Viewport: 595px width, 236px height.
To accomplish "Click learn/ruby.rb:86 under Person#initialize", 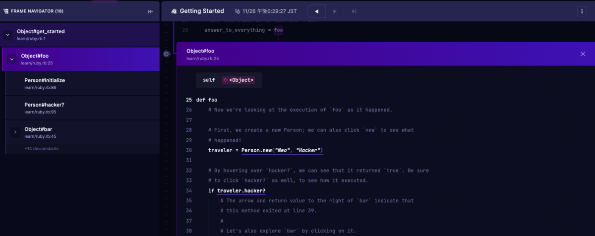I will click(x=40, y=87).
